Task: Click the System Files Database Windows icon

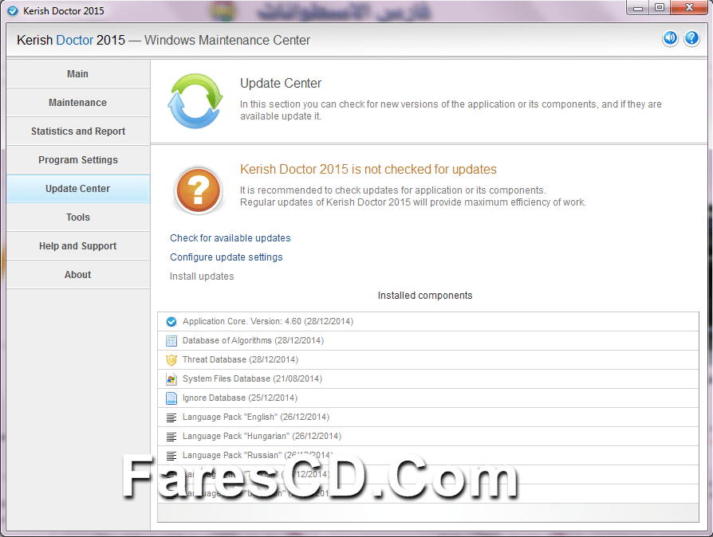Action: [171, 379]
